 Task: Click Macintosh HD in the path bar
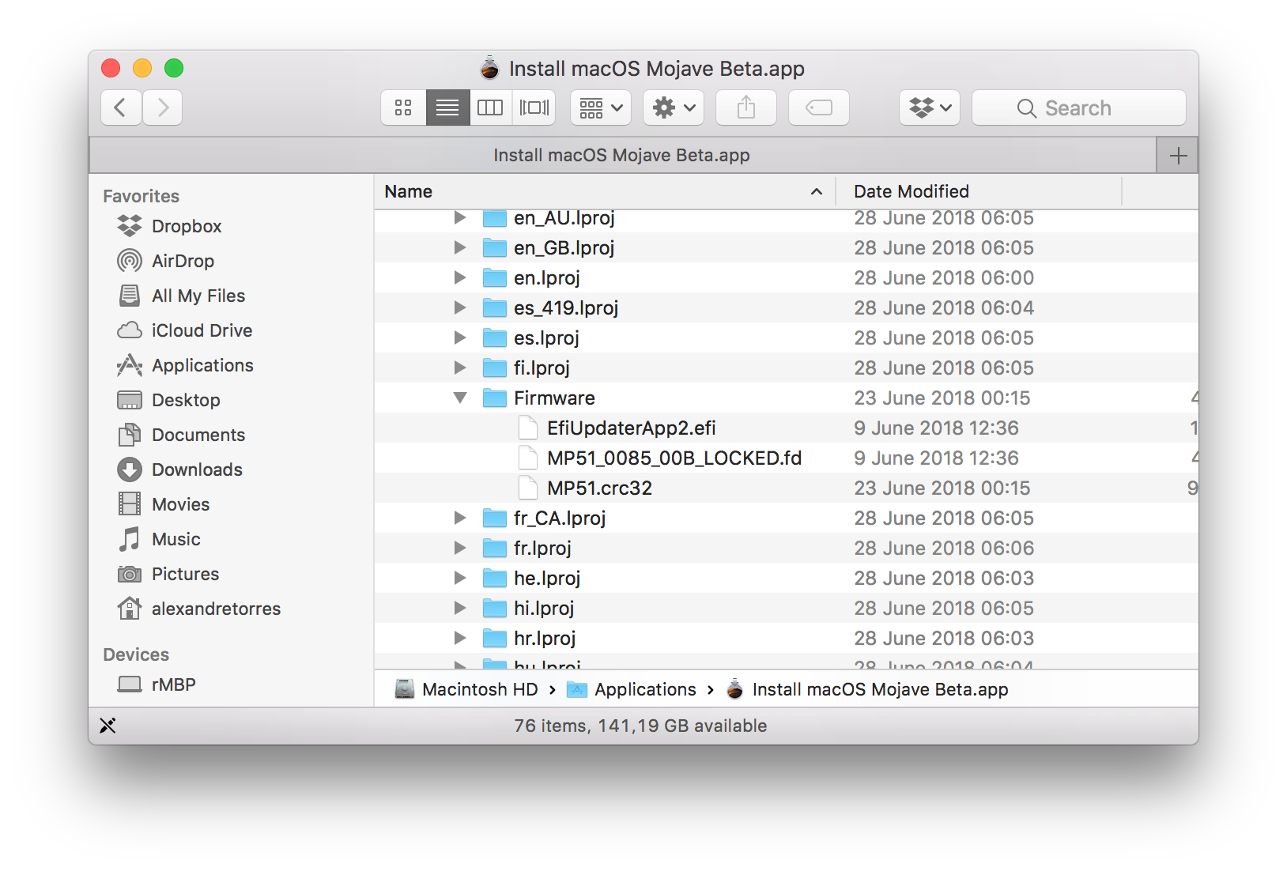466,689
